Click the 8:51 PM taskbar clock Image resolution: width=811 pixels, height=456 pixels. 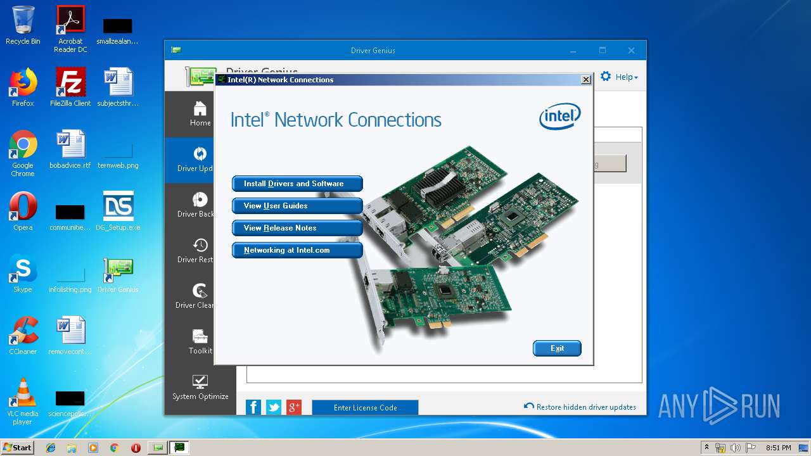coord(778,448)
